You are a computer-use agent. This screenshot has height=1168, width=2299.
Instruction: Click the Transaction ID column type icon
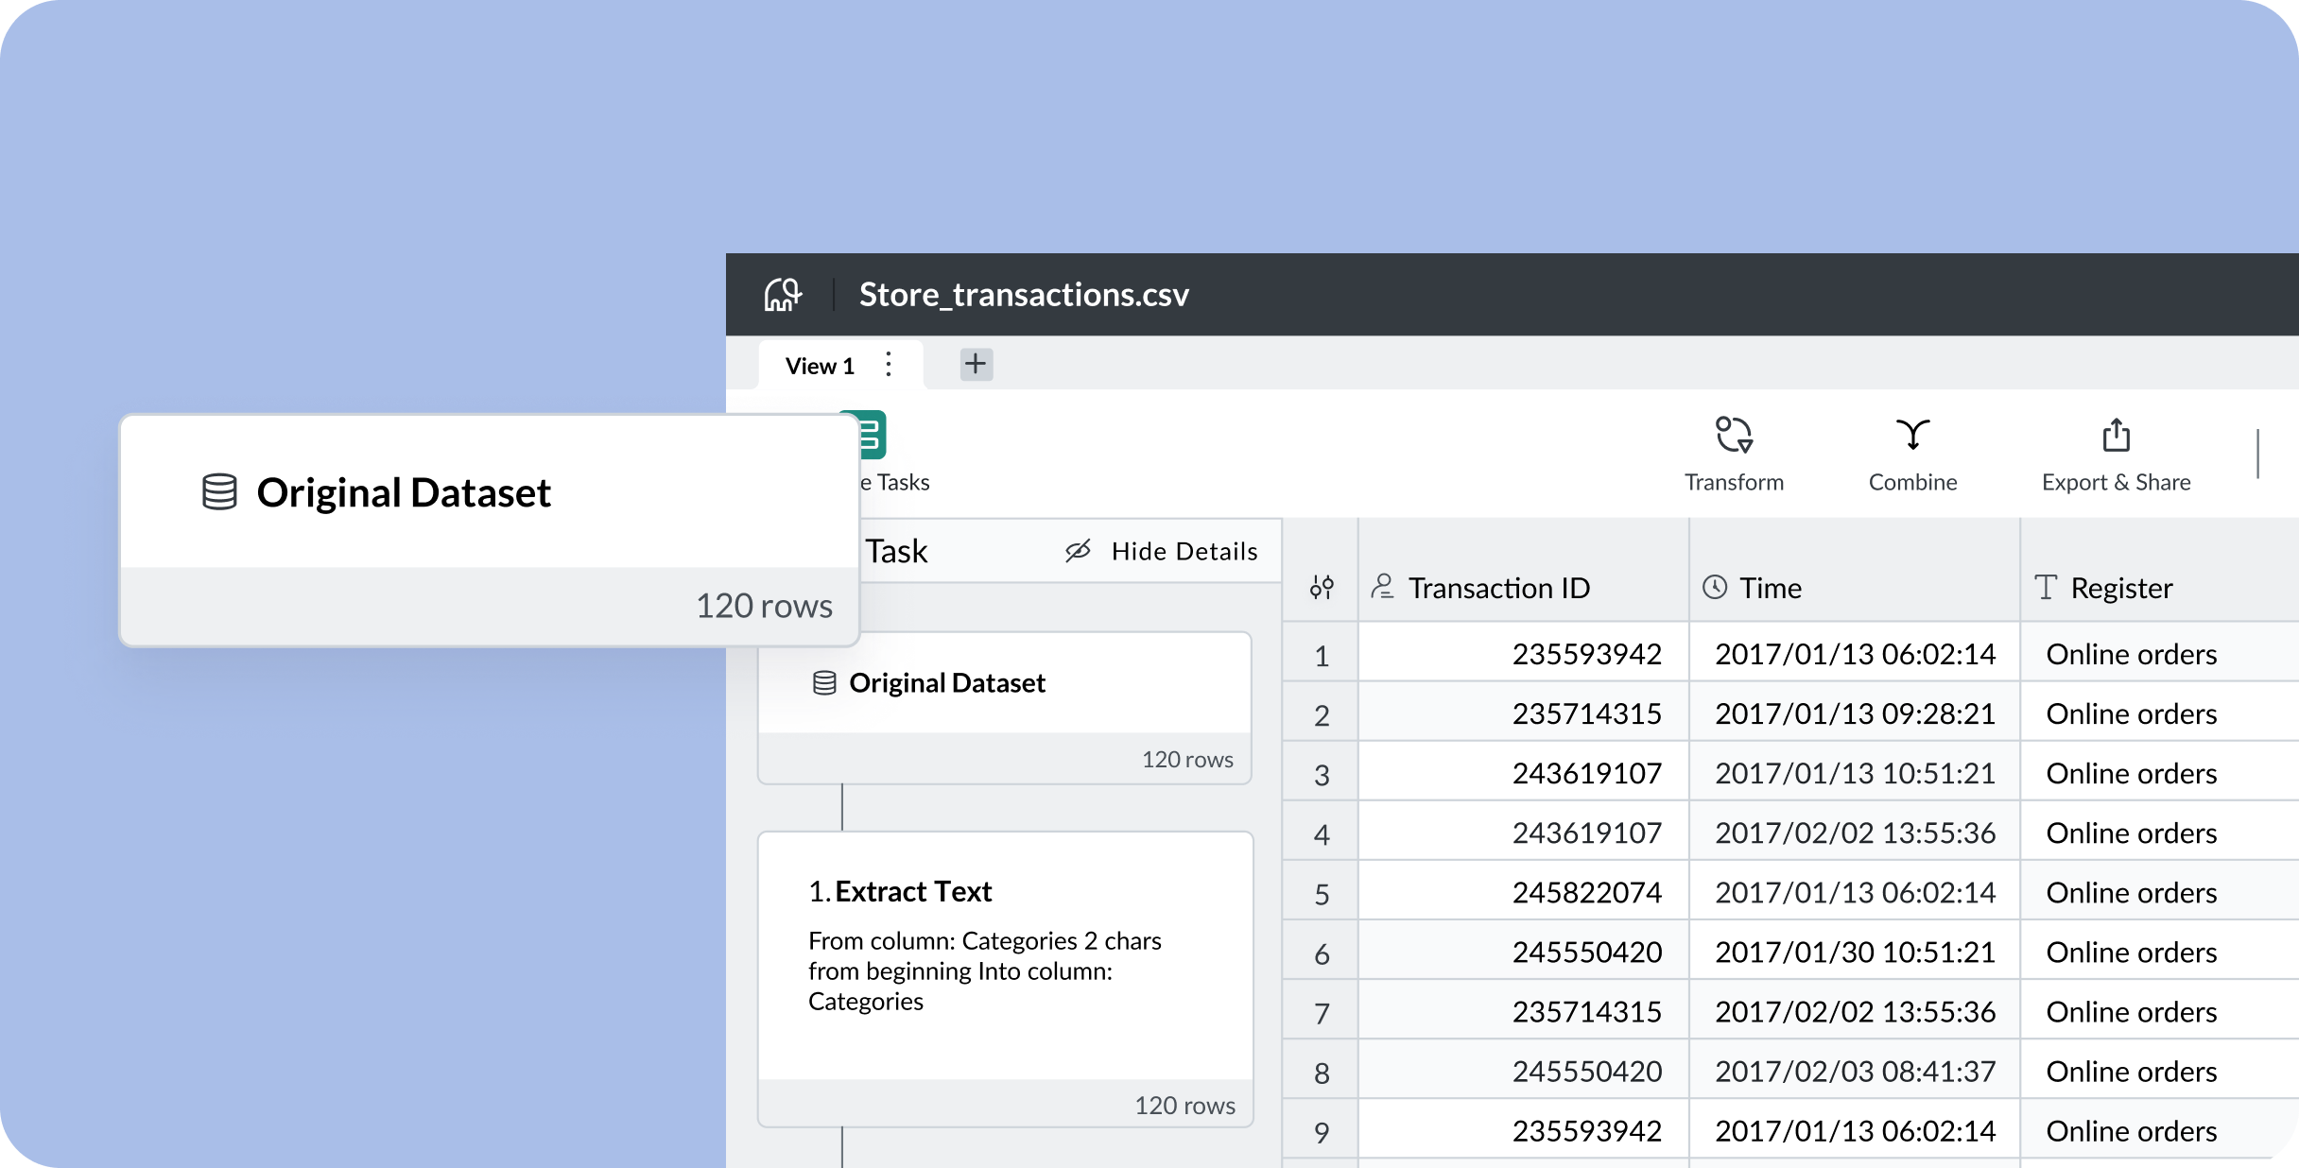[1383, 587]
